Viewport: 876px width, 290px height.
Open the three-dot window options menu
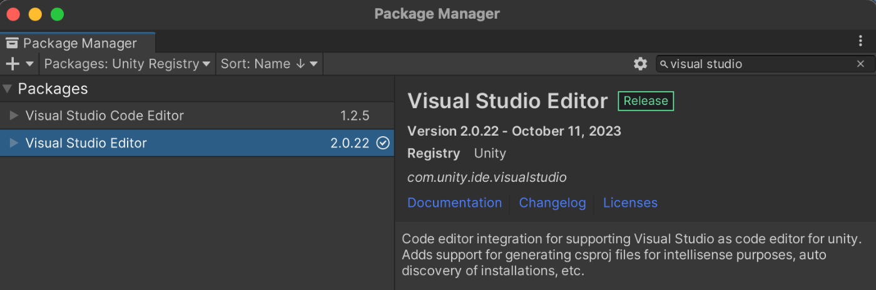coord(860,41)
